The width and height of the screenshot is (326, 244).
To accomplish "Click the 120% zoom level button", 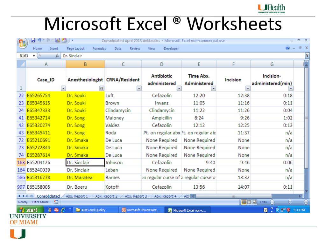I will 263,202.
